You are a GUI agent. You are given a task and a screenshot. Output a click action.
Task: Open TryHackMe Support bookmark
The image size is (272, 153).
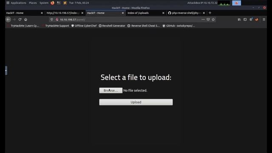56,25
